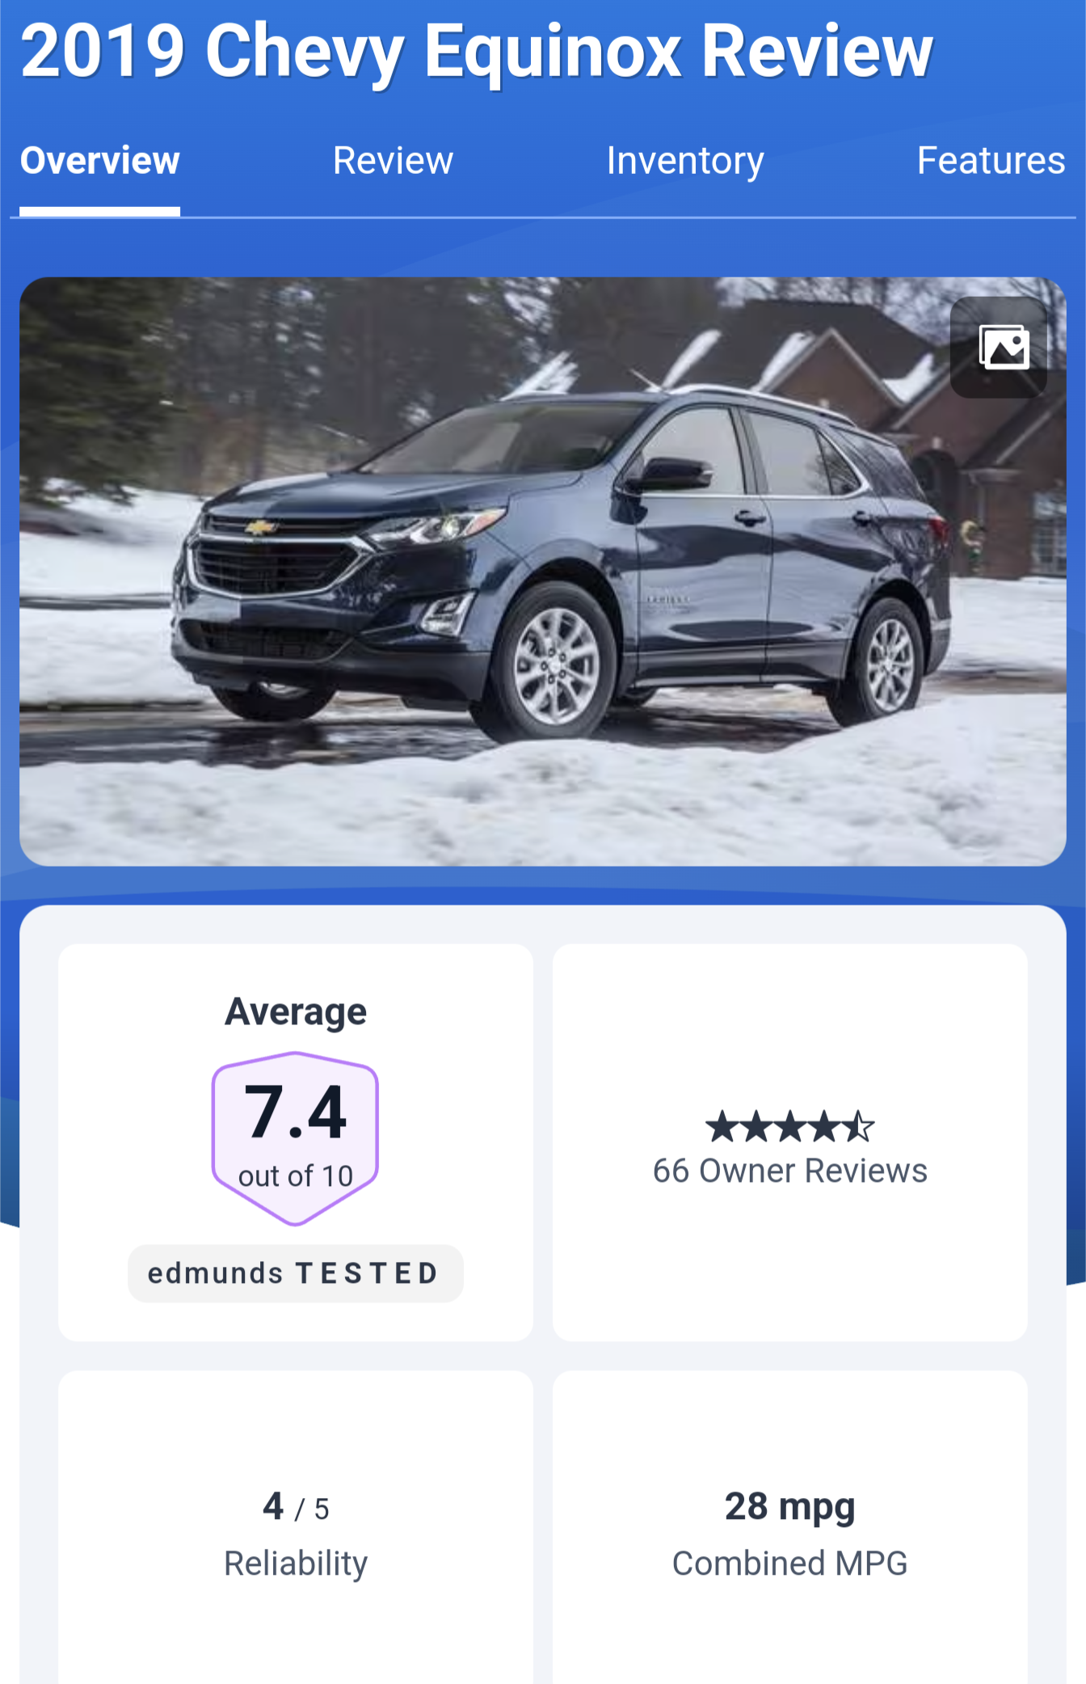Click the Average rating heading
Screen dimensions: 1086x1684
click(x=296, y=1011)
